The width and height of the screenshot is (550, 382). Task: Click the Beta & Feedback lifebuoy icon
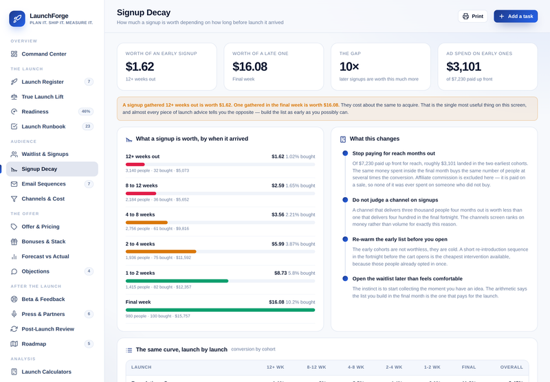tap(14, 300)
